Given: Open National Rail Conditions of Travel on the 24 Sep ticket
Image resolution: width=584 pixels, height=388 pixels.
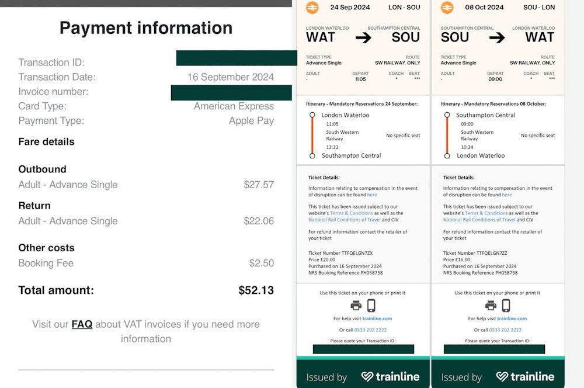Looking at the screenshot, I should [x=345, y=220].
